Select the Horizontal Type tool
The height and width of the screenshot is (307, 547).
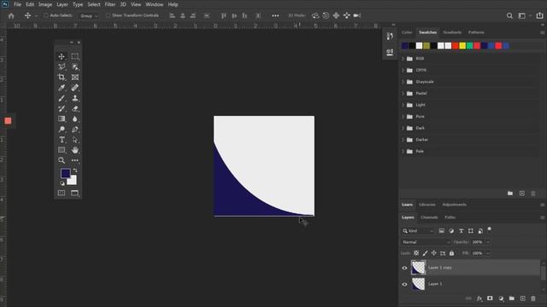click(x=62, y=140)
